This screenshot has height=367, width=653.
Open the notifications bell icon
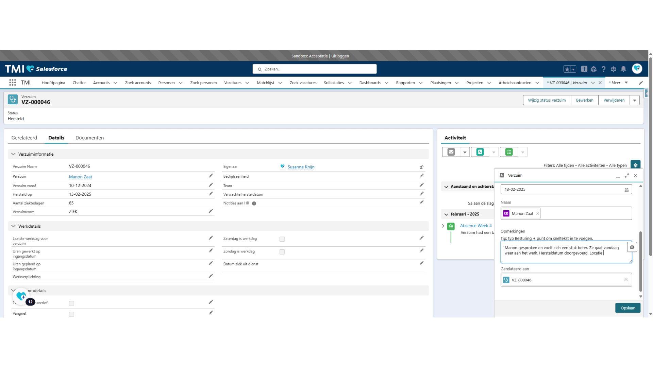623,69
